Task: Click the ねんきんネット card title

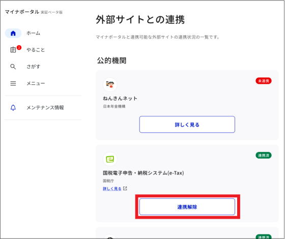Action: [x=120, y=99]
